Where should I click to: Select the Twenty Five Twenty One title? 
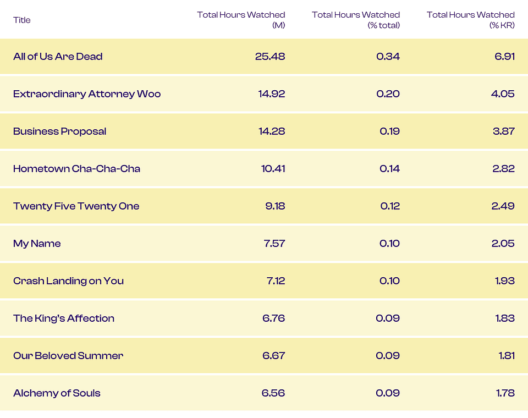[76, 206]
